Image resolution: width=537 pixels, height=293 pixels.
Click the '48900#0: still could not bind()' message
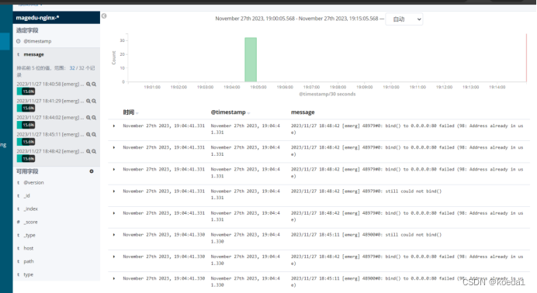tap(366, 235)
